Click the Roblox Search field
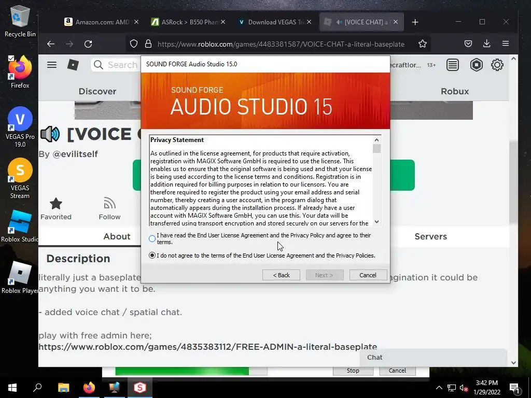Viewport: 531px width, 398px height. [116, 65]
